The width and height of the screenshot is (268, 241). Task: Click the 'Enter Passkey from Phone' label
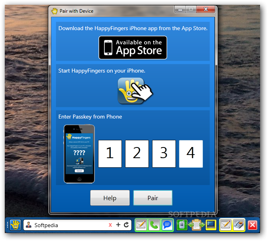coord(90,117)
